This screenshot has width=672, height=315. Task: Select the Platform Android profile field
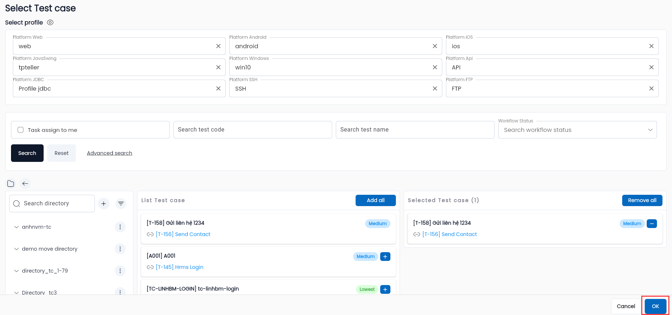coord(336,46)
